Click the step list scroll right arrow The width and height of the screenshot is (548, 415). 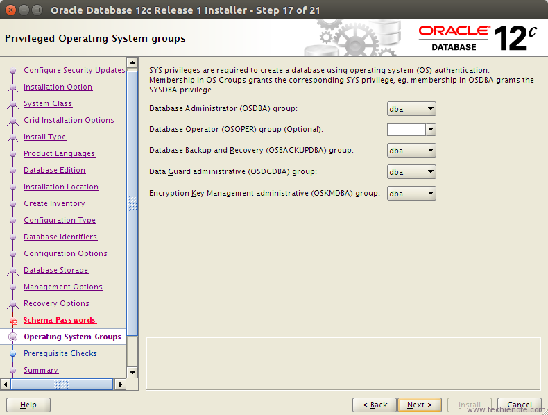pos(121,384)
